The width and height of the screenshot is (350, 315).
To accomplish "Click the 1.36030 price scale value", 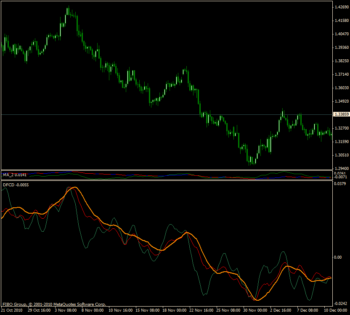I will tap(342, 88).
